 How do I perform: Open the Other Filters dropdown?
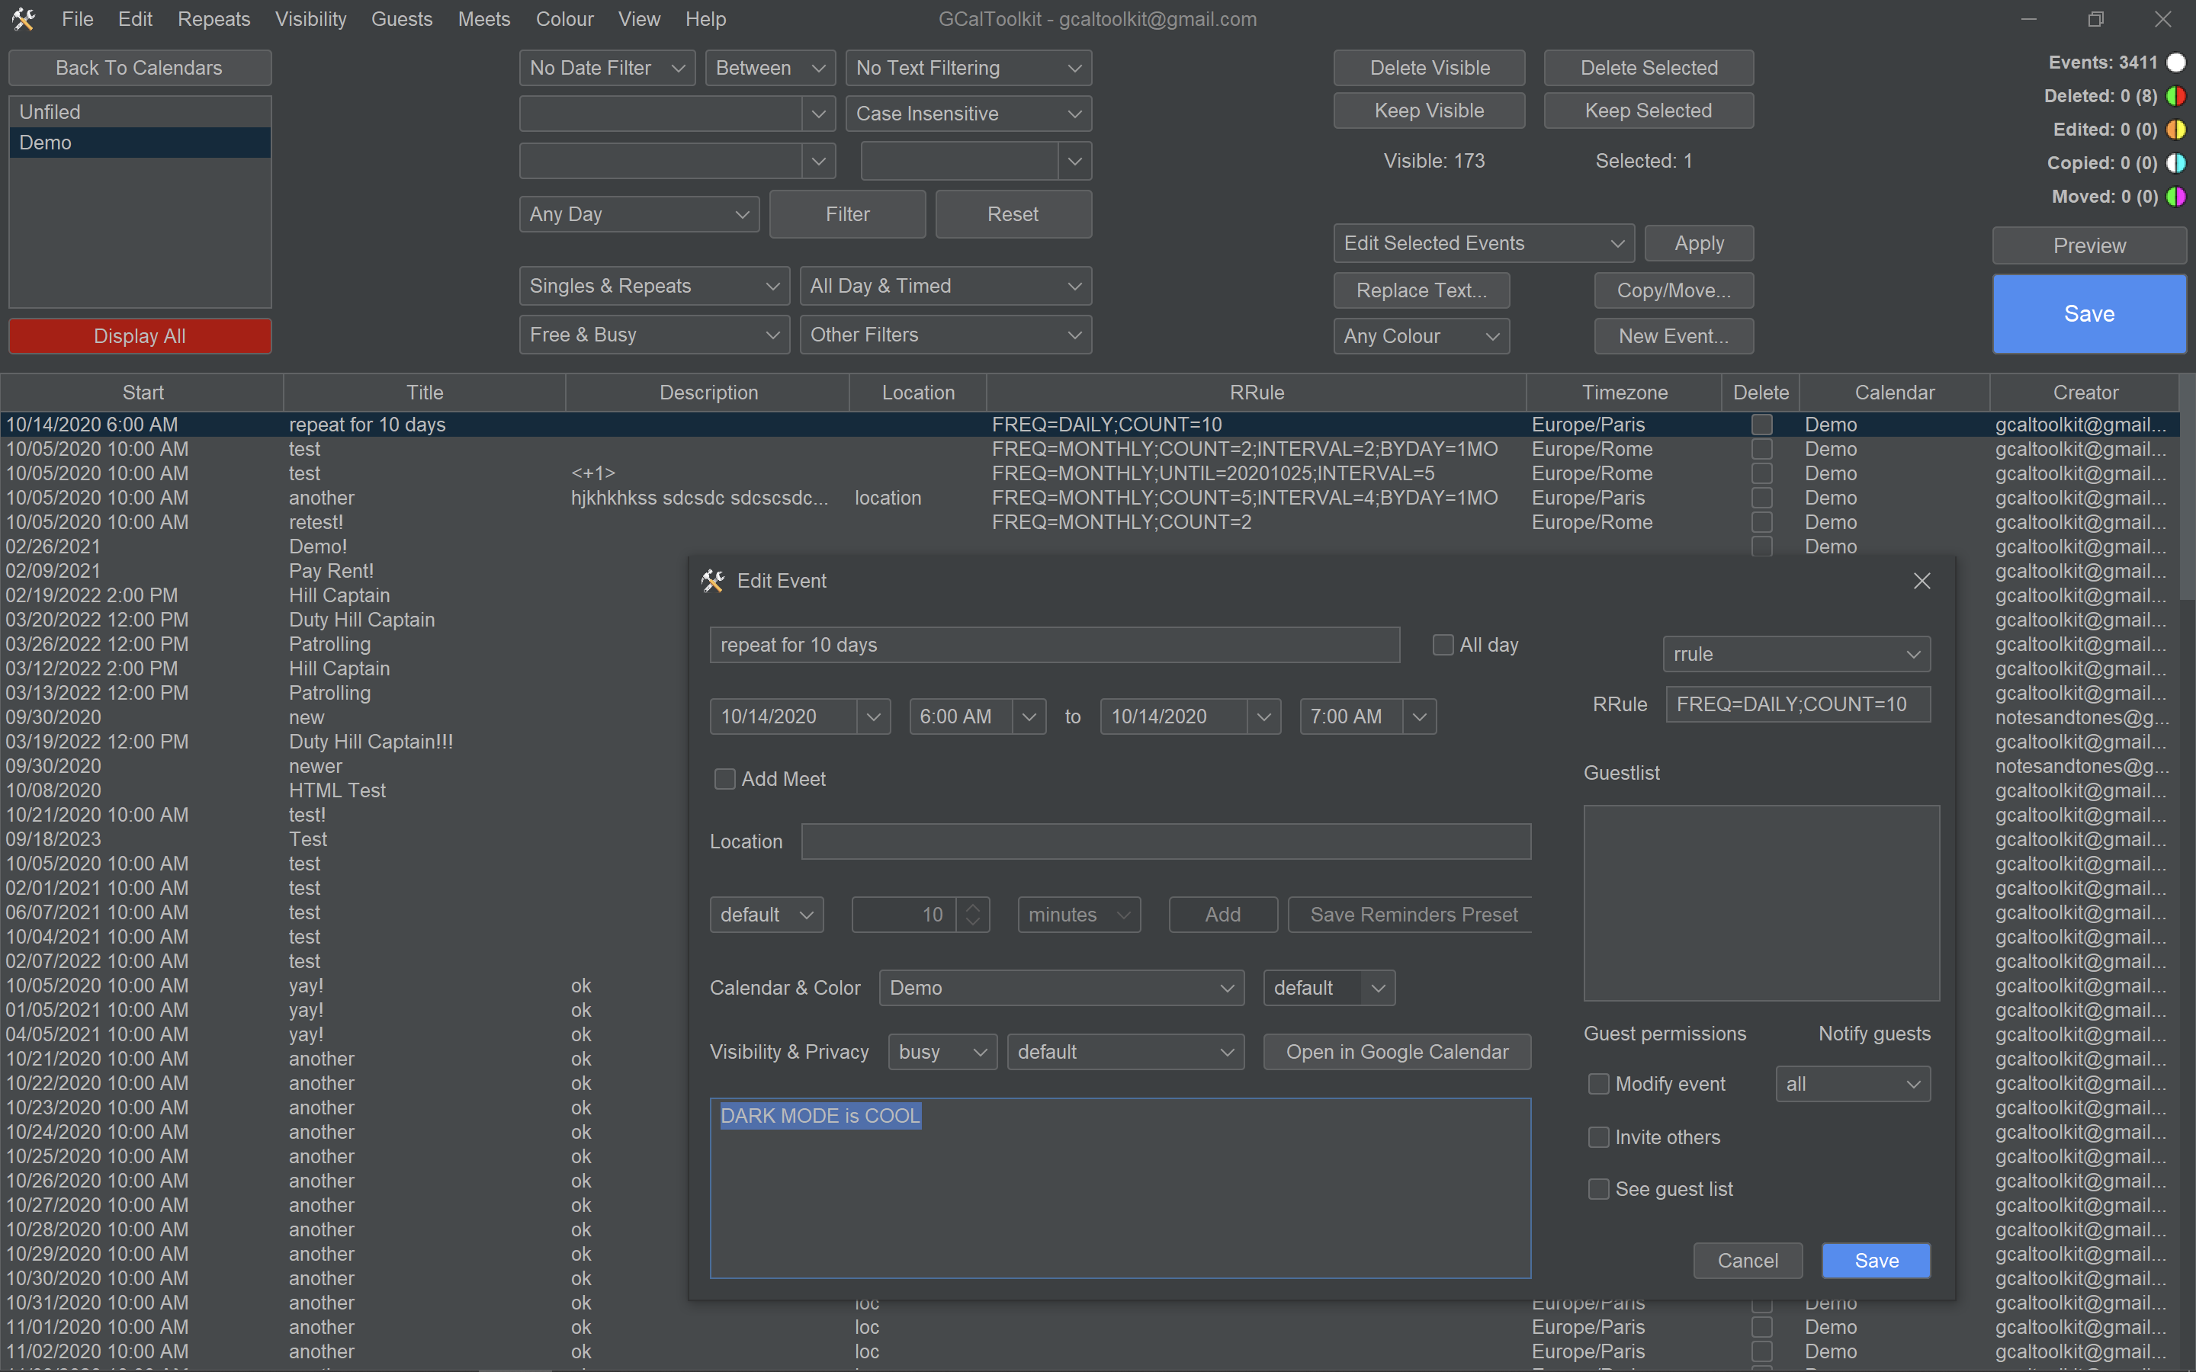(x=945, y=335)
